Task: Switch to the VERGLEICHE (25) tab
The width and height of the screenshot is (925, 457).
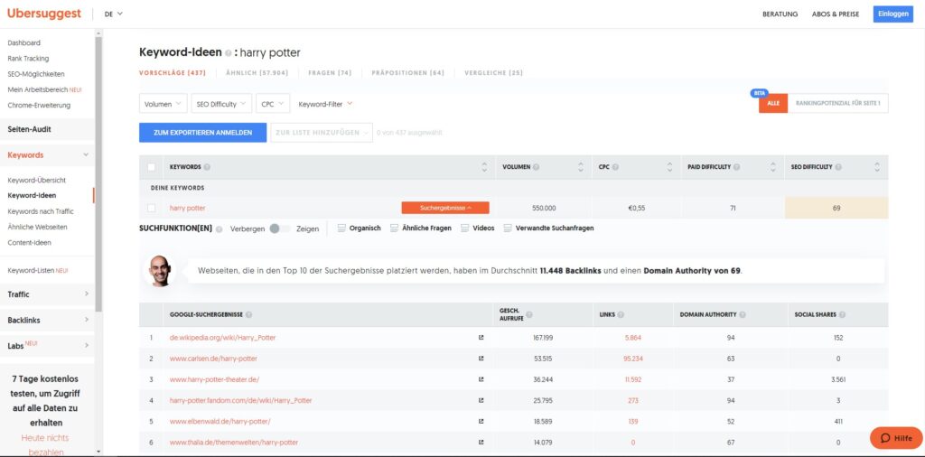Action: pos(493,73)
